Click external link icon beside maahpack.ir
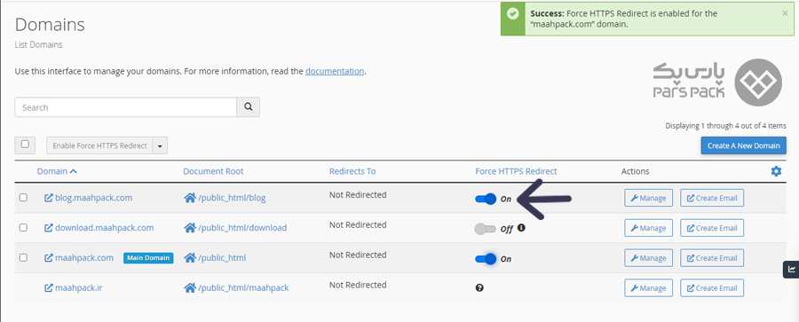The width and height of the screenshot is (799, 322). point(49,288)
